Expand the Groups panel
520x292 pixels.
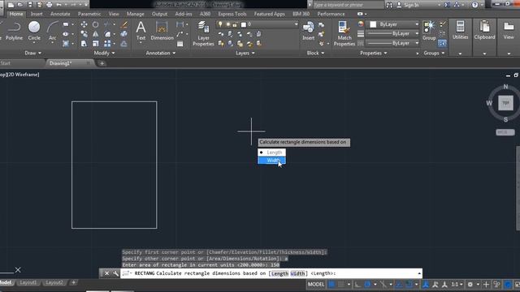click(x=434, y=53)
